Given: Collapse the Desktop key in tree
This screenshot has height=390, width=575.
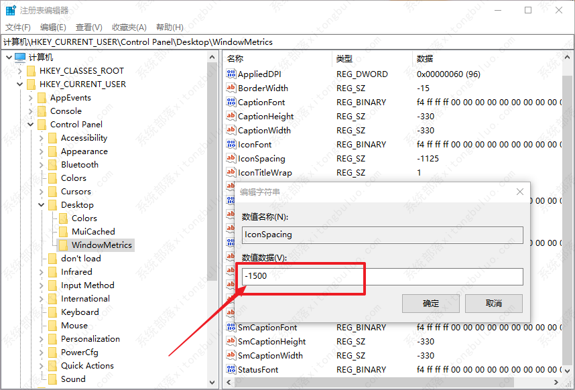Looking at the screenshot, I should (x=41, y=205).
